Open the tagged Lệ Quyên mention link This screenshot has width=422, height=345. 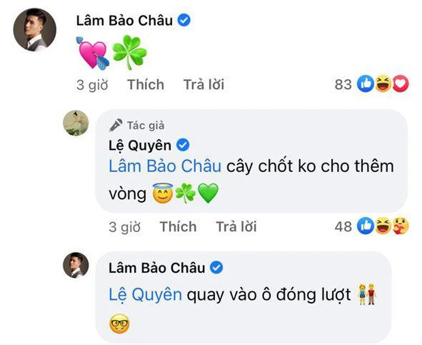click(x=146, y=295)
